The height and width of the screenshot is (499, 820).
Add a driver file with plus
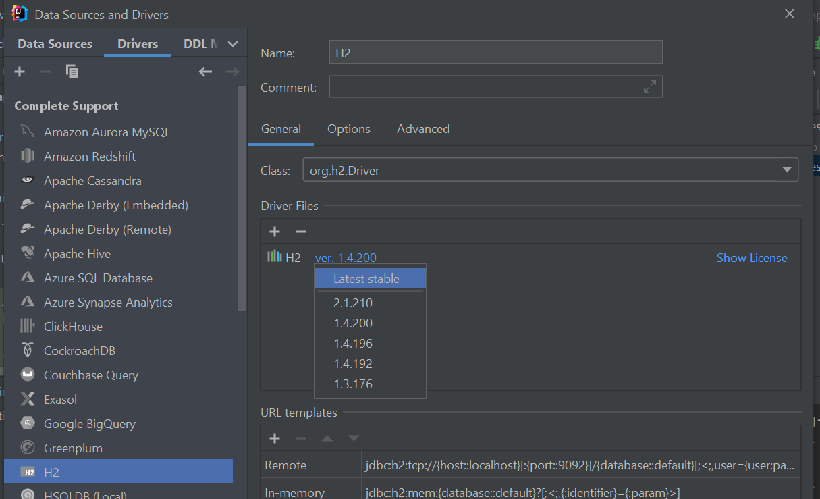275,232
